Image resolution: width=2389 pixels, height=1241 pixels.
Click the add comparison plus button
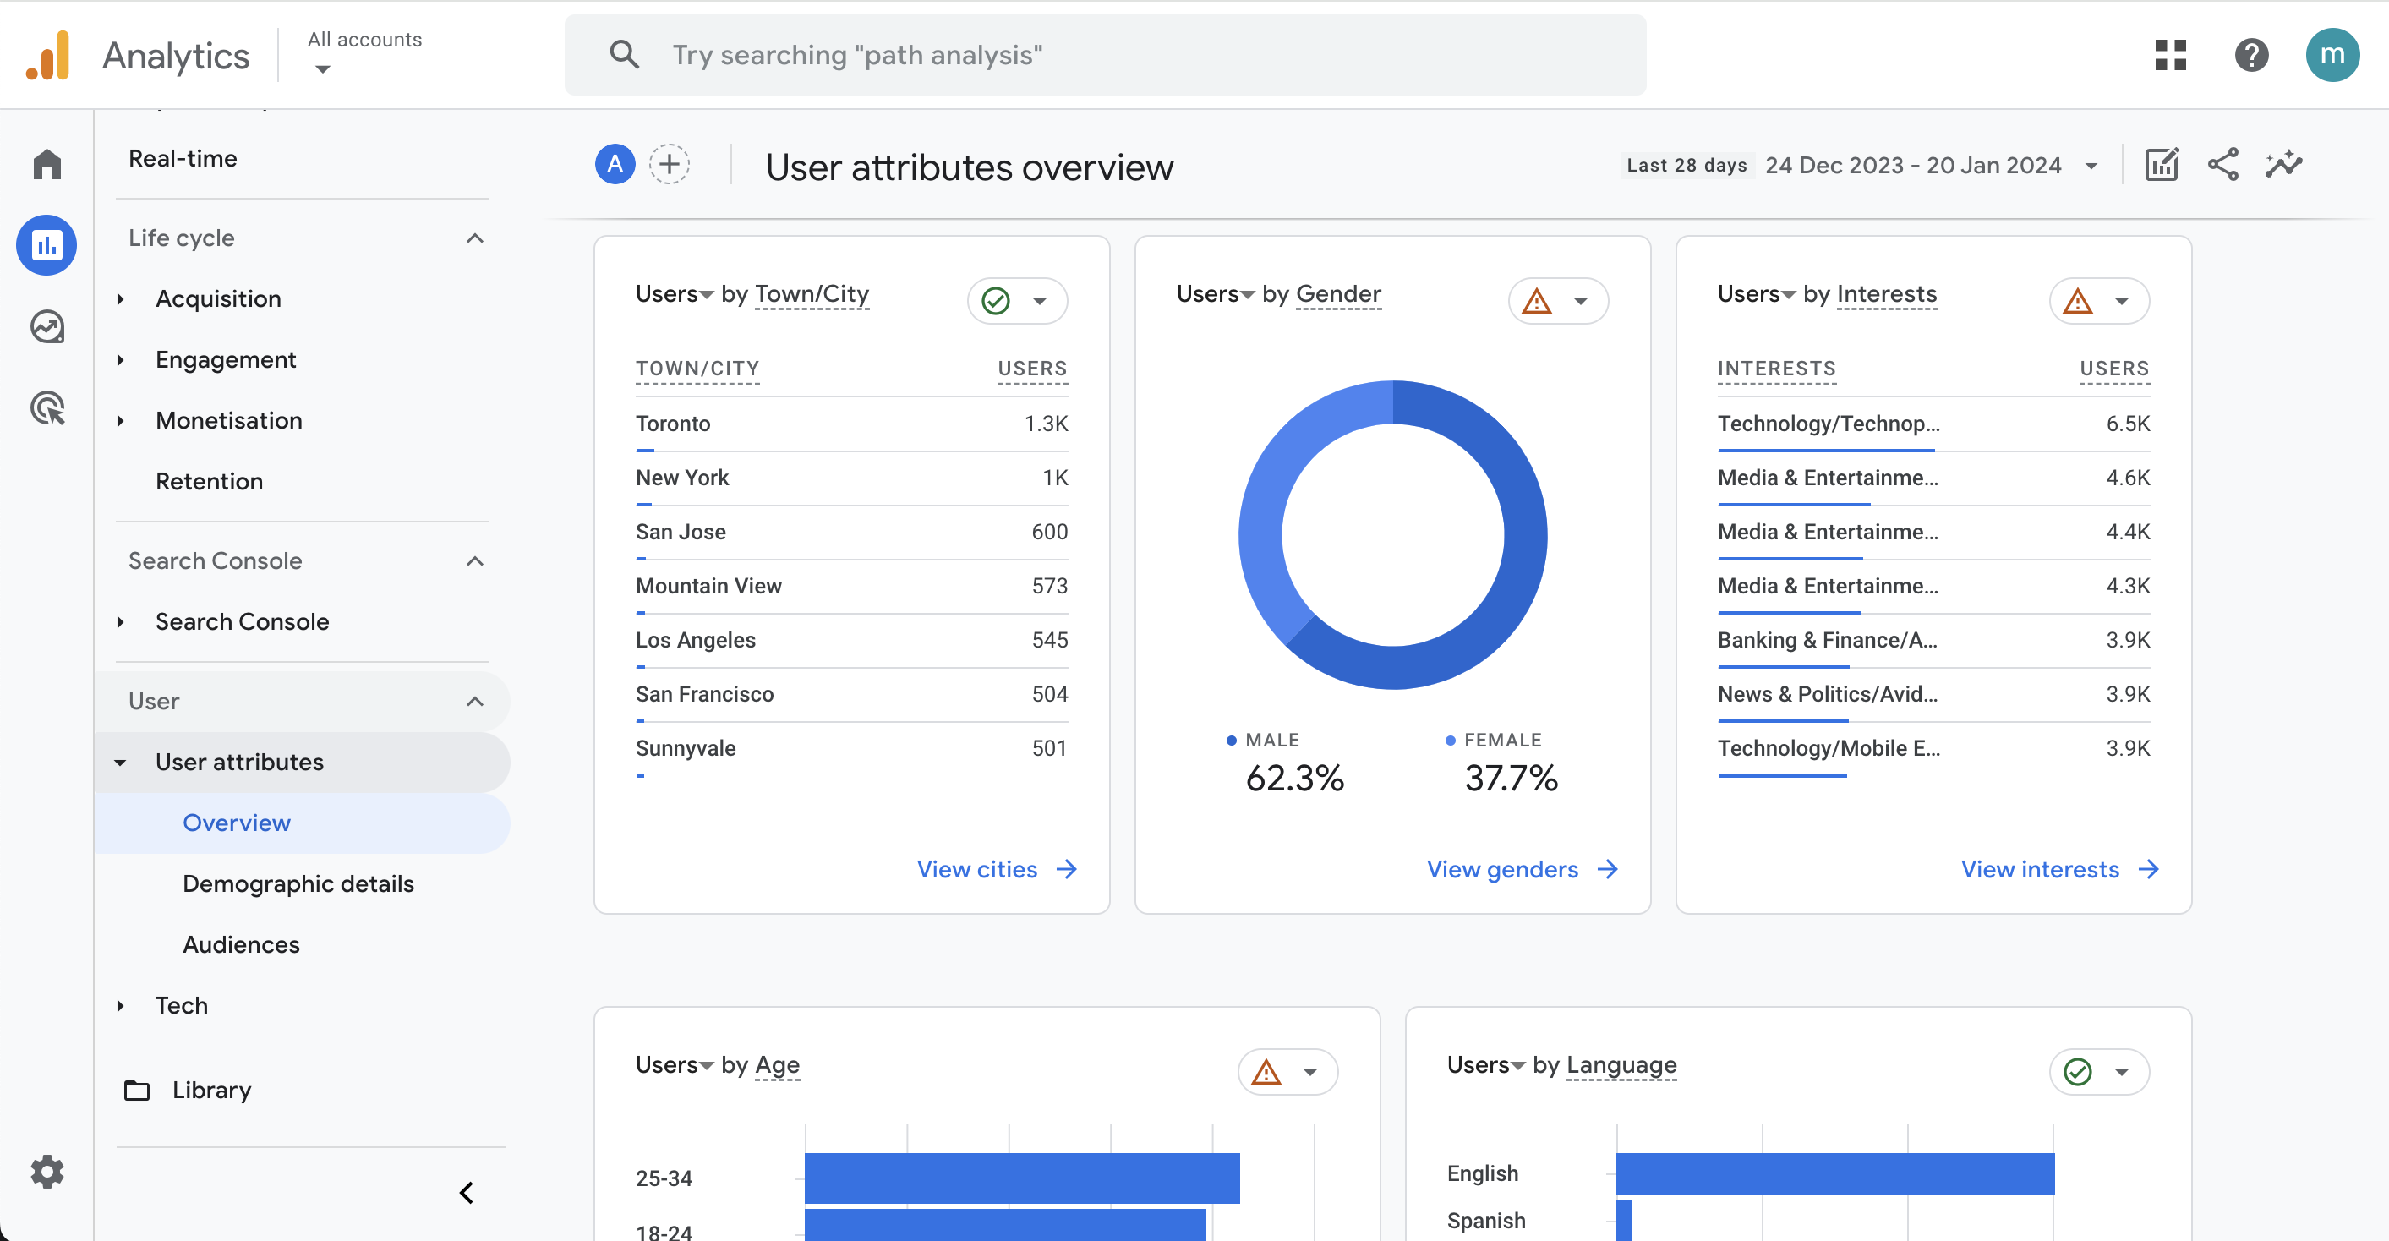669,165
